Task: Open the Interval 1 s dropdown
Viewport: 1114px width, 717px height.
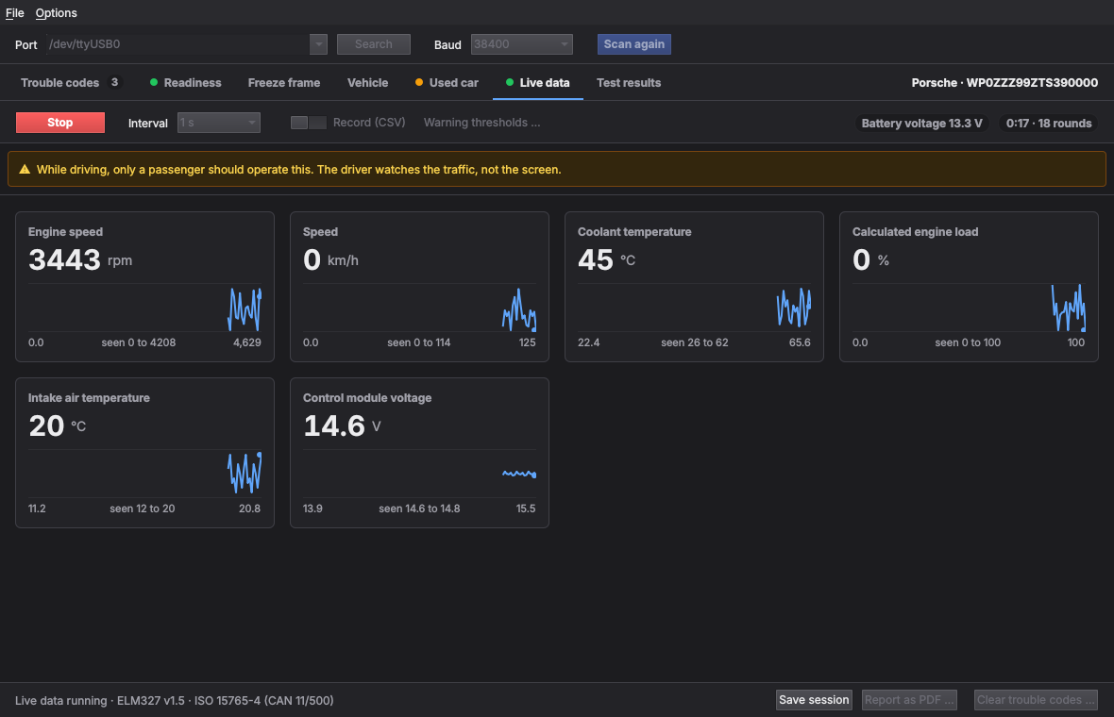Action: pos(219,123)
